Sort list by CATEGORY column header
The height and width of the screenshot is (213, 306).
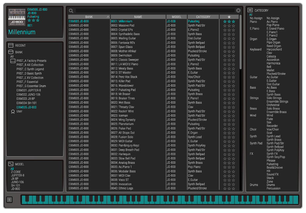click(203, 17)
